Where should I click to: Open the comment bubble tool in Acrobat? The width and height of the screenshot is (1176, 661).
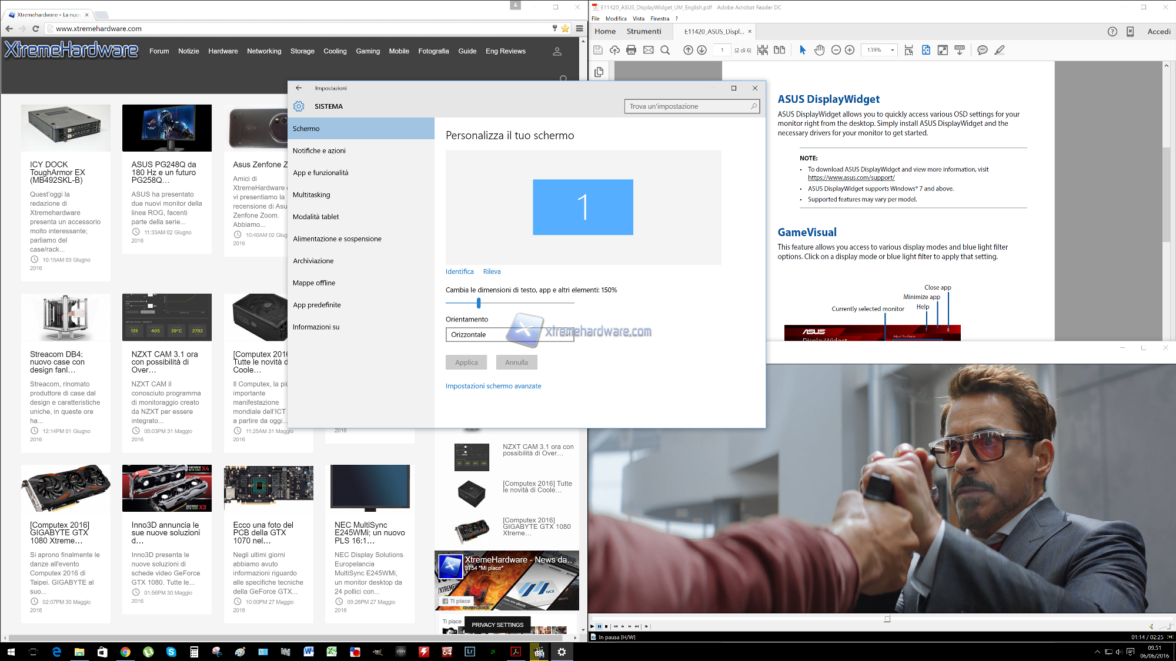982,50
